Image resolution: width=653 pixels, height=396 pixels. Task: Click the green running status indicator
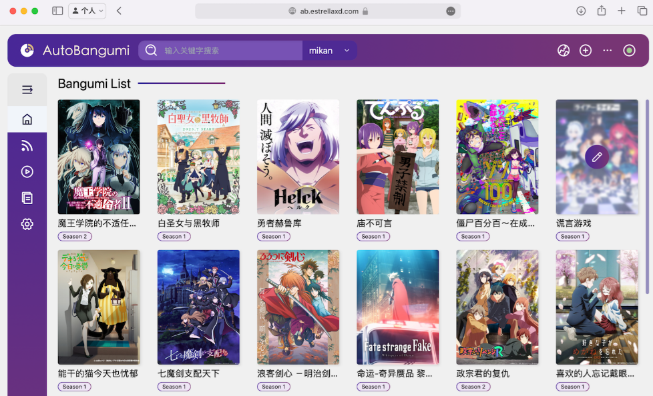pos(629,50)
